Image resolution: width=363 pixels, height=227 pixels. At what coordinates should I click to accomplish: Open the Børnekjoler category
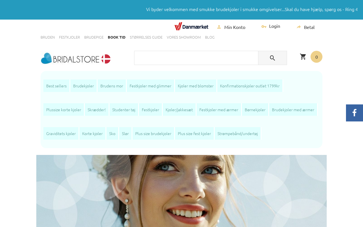255,110
